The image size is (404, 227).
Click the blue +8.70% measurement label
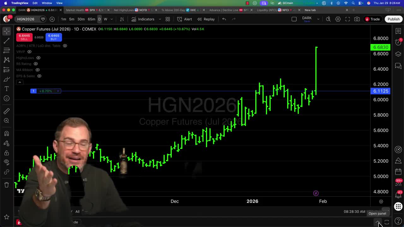coord(45,91)
